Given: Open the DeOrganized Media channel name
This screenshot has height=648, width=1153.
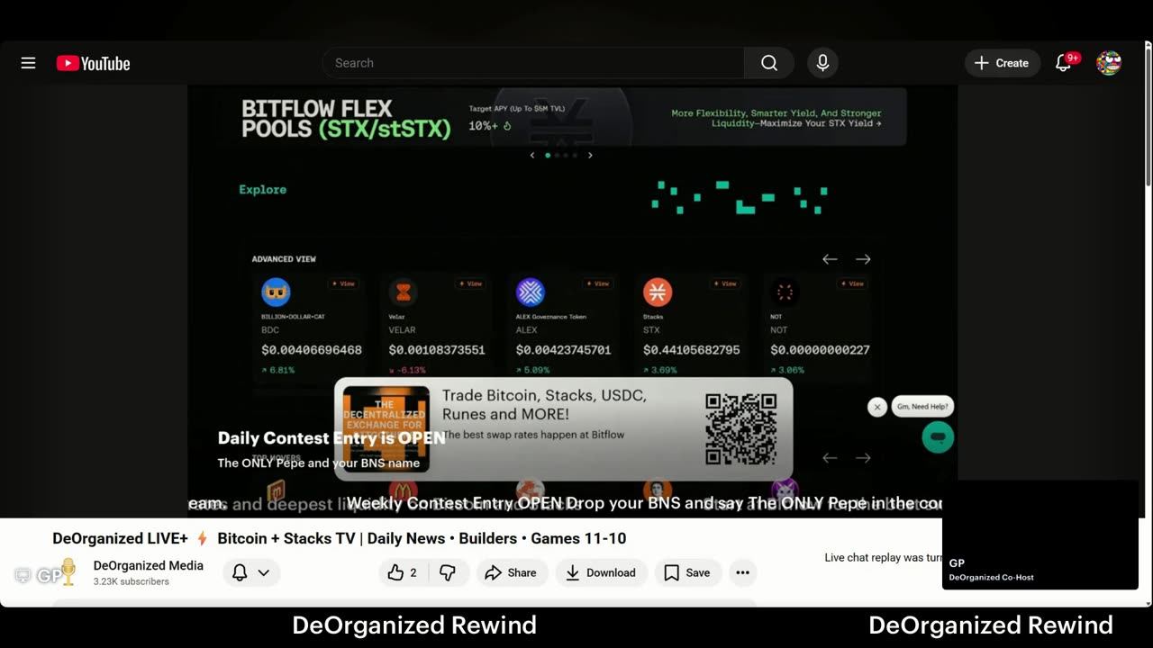Looking at the screenshot, I should [149, 565].
